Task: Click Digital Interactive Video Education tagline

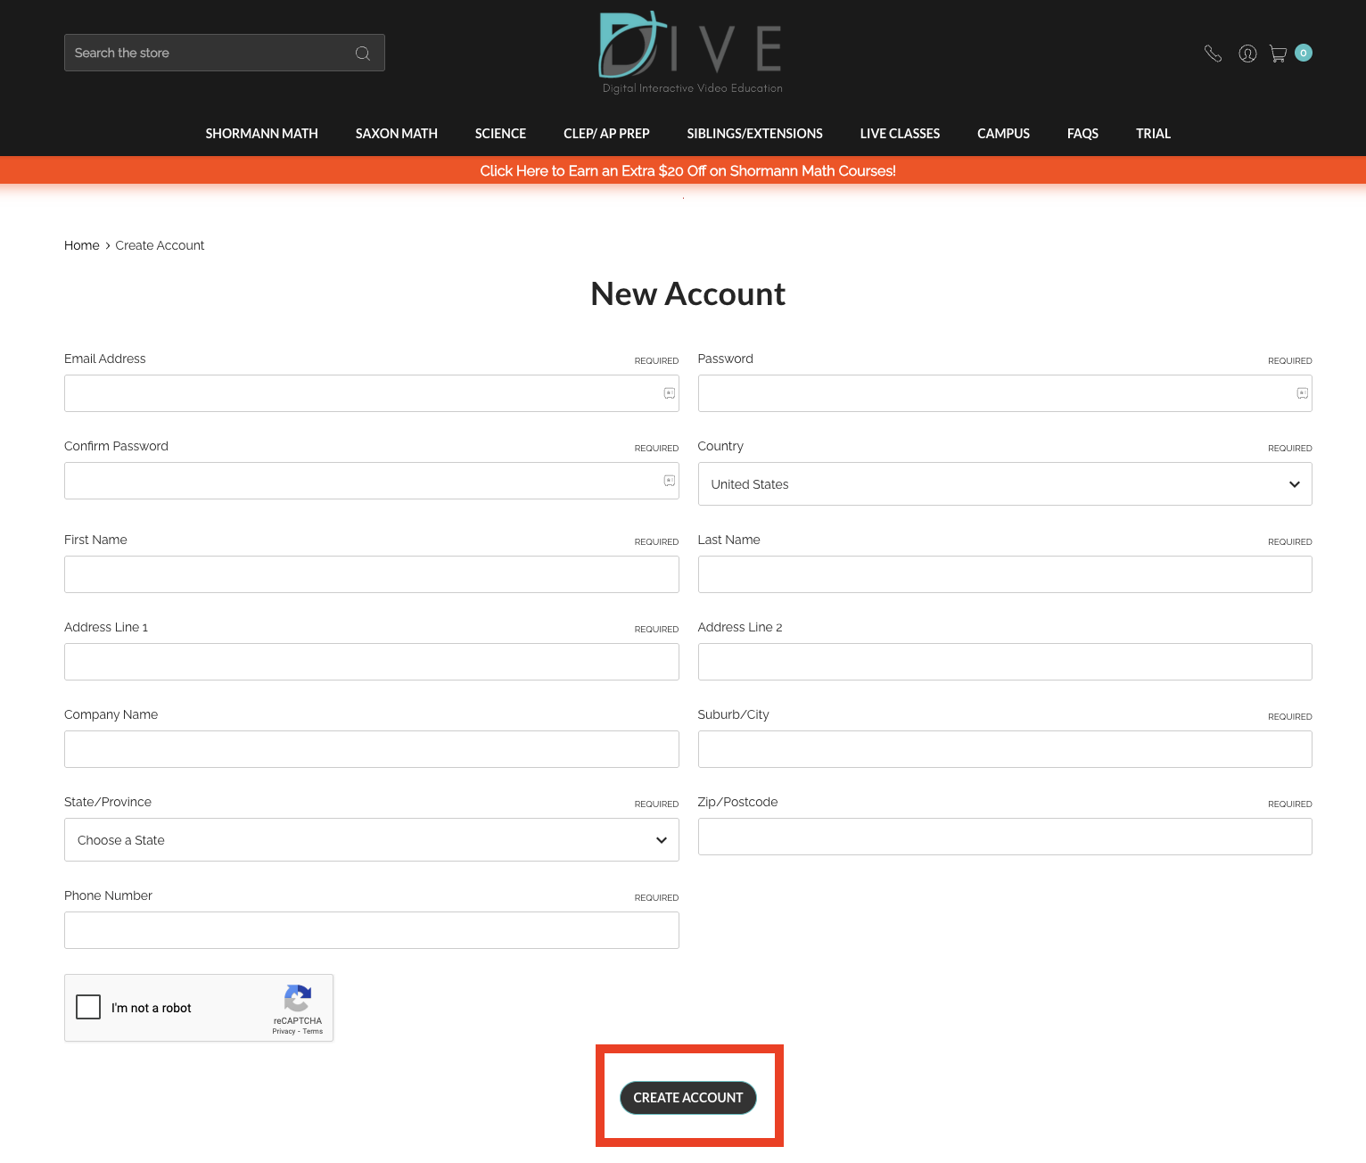Action: pyautogui.click(x=693, y=88)
